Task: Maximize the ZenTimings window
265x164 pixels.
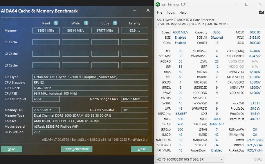Action: pyautogui.click(x=247, y=4)
